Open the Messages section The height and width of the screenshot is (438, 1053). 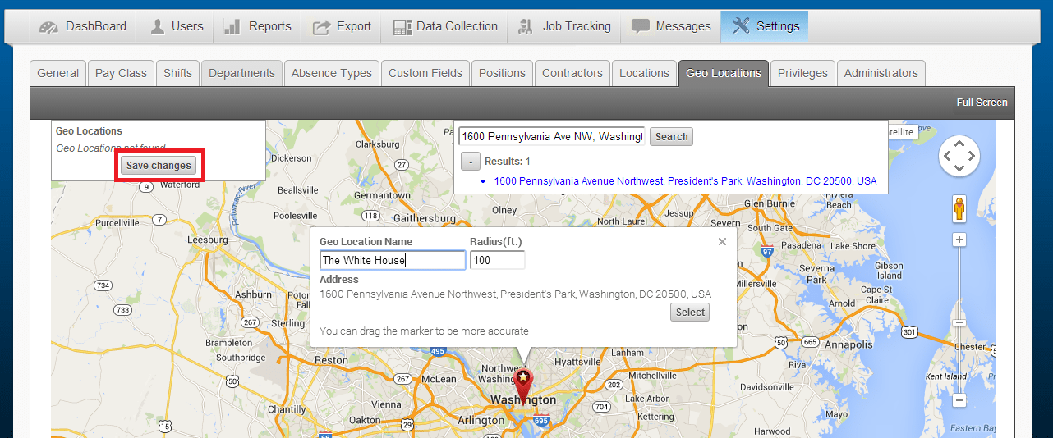coord(671,26)
